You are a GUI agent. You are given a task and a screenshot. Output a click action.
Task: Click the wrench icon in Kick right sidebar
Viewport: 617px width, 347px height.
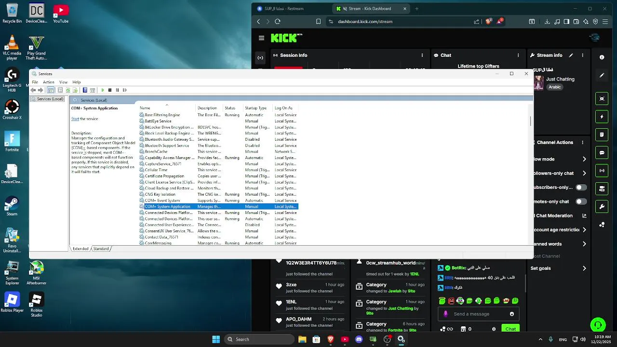pos(602,207)
